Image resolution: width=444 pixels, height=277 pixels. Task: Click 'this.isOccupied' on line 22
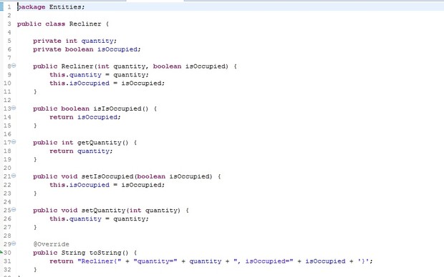pos(79,185)
